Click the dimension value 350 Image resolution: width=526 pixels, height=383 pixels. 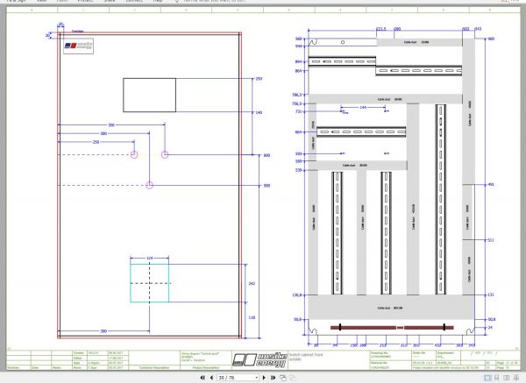[111, 125]
